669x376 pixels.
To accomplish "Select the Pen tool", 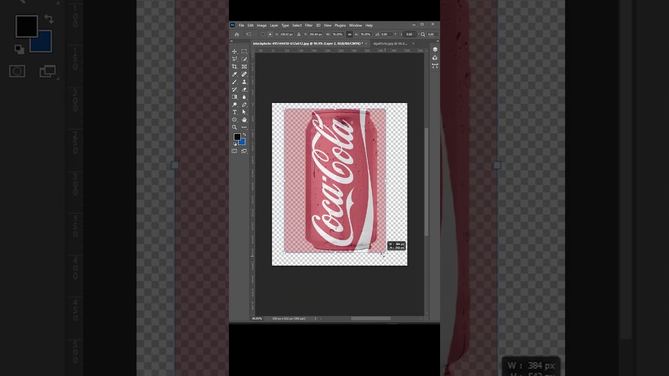I will [x=244, y=104].
